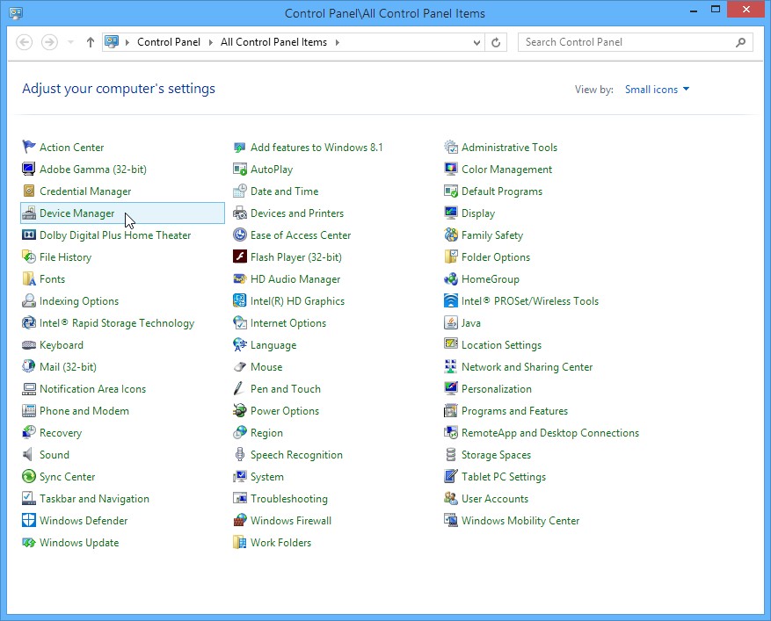Screen dimensions: 771x621
Task: Click the Fonts folder icon
Action: [x=29, y=279]
